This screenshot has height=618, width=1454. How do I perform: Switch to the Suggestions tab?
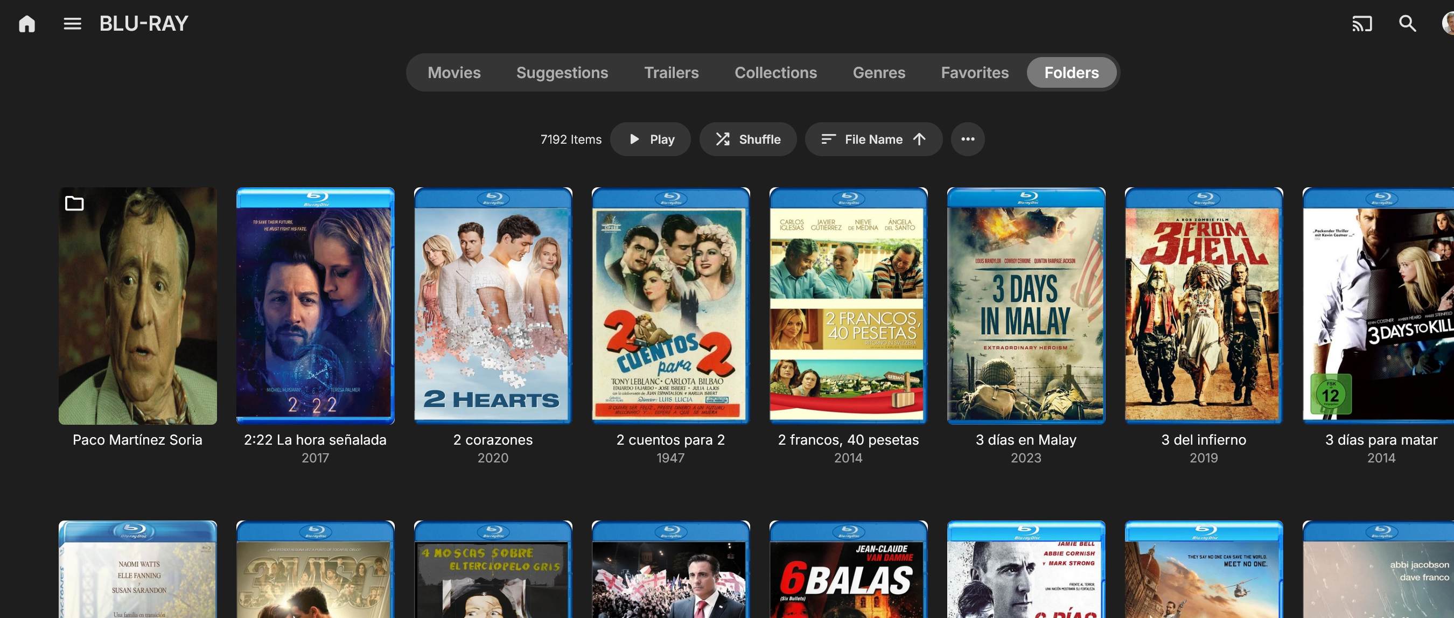(x=562, y=73)
